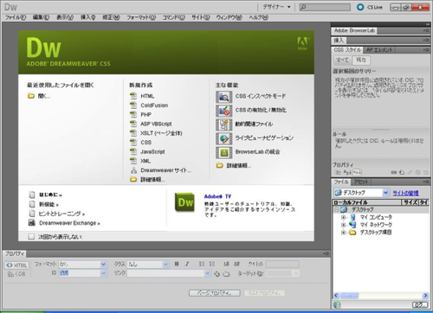The image size is (433, 313).
Task: Click the ログ button in Files panel
Action: (x=420, y=304)
